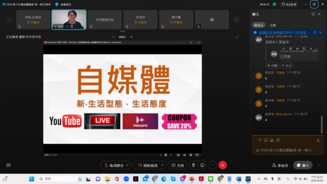Open Skype from the taskbar
The image size is (327, 184).
[173, 179]
